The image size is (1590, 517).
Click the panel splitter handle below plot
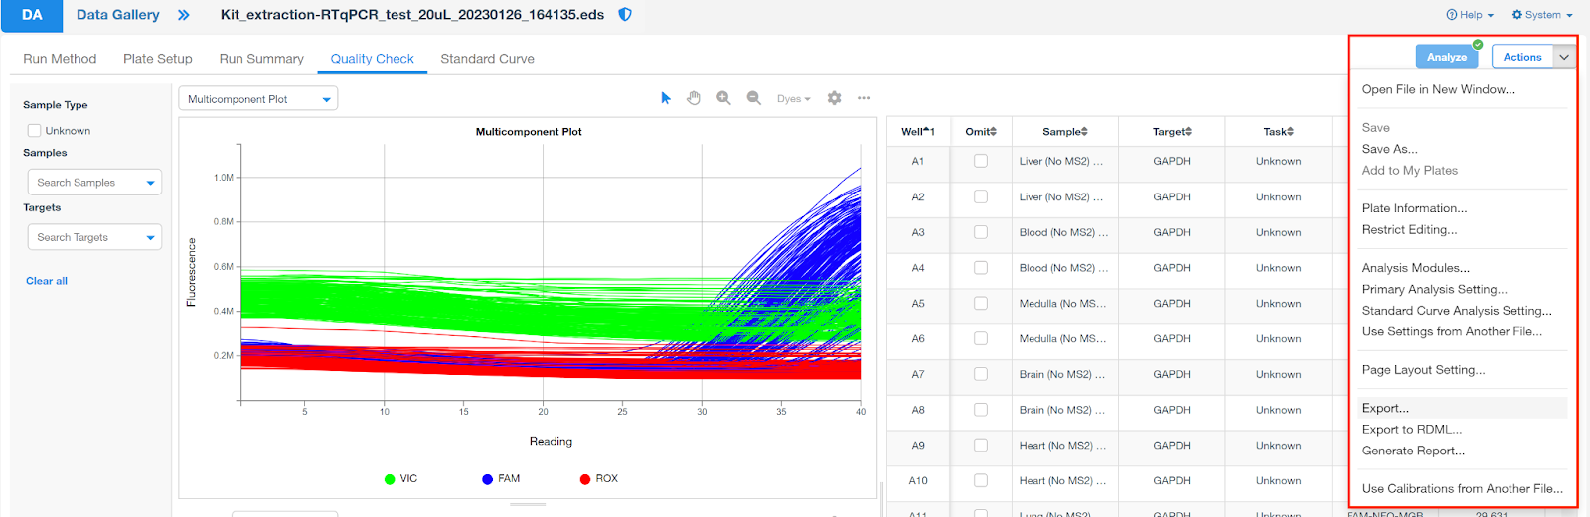click(528, 504)
